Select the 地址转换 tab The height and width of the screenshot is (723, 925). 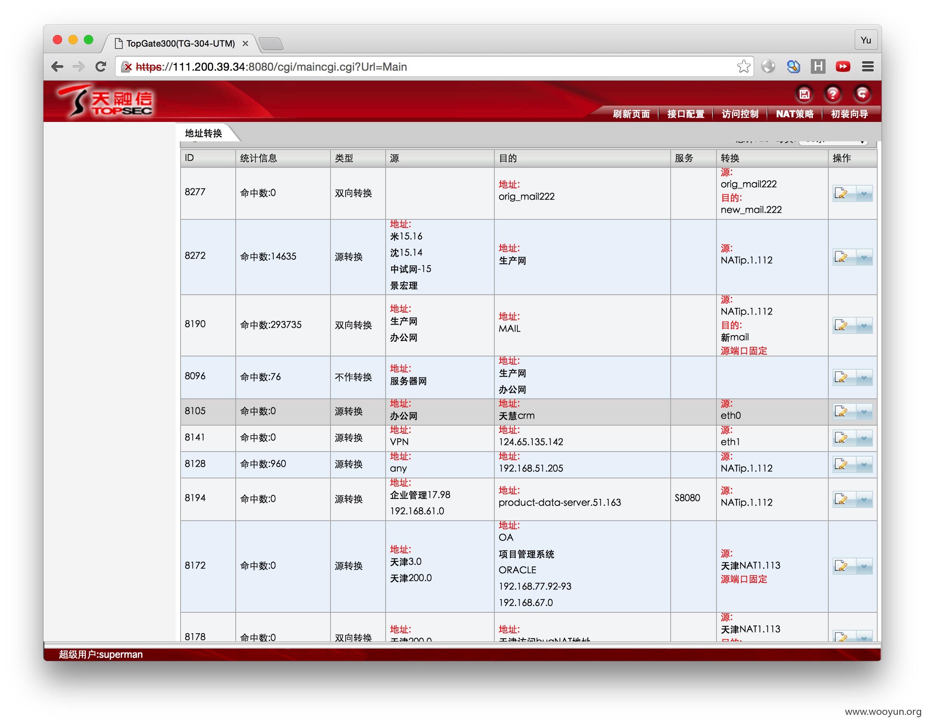[204, 134]
